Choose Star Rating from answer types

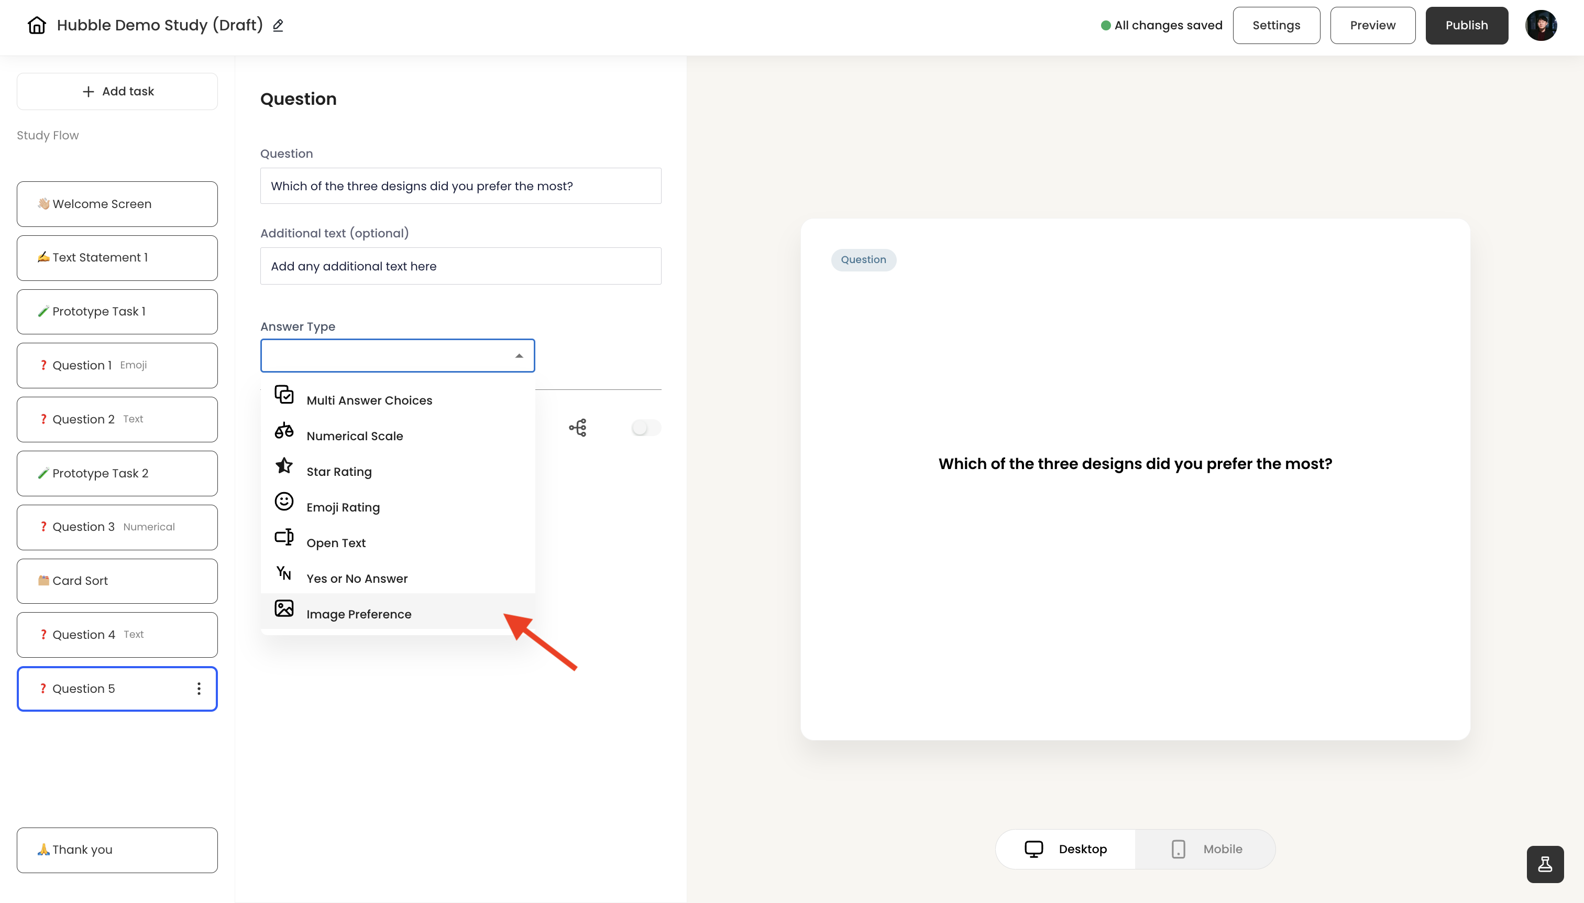click(x=338, y=471)
